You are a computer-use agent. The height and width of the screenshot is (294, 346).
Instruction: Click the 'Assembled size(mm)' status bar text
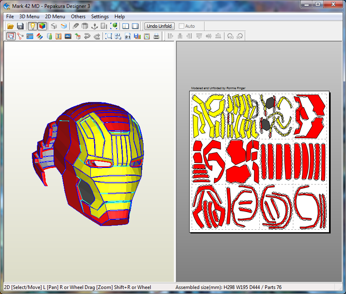tap(229, 287)
